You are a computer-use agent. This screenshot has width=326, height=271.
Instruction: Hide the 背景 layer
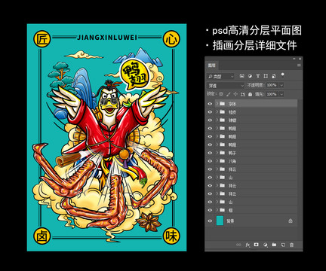(210, 221)
